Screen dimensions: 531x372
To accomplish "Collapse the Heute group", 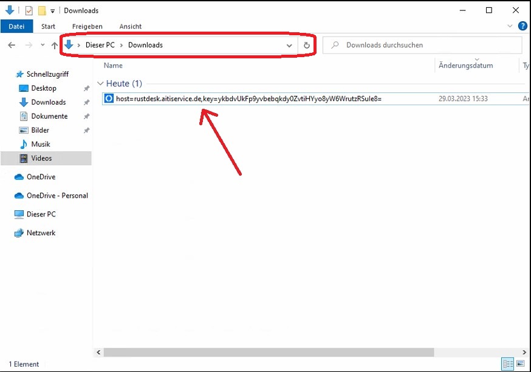I will [x=100, y=83].
